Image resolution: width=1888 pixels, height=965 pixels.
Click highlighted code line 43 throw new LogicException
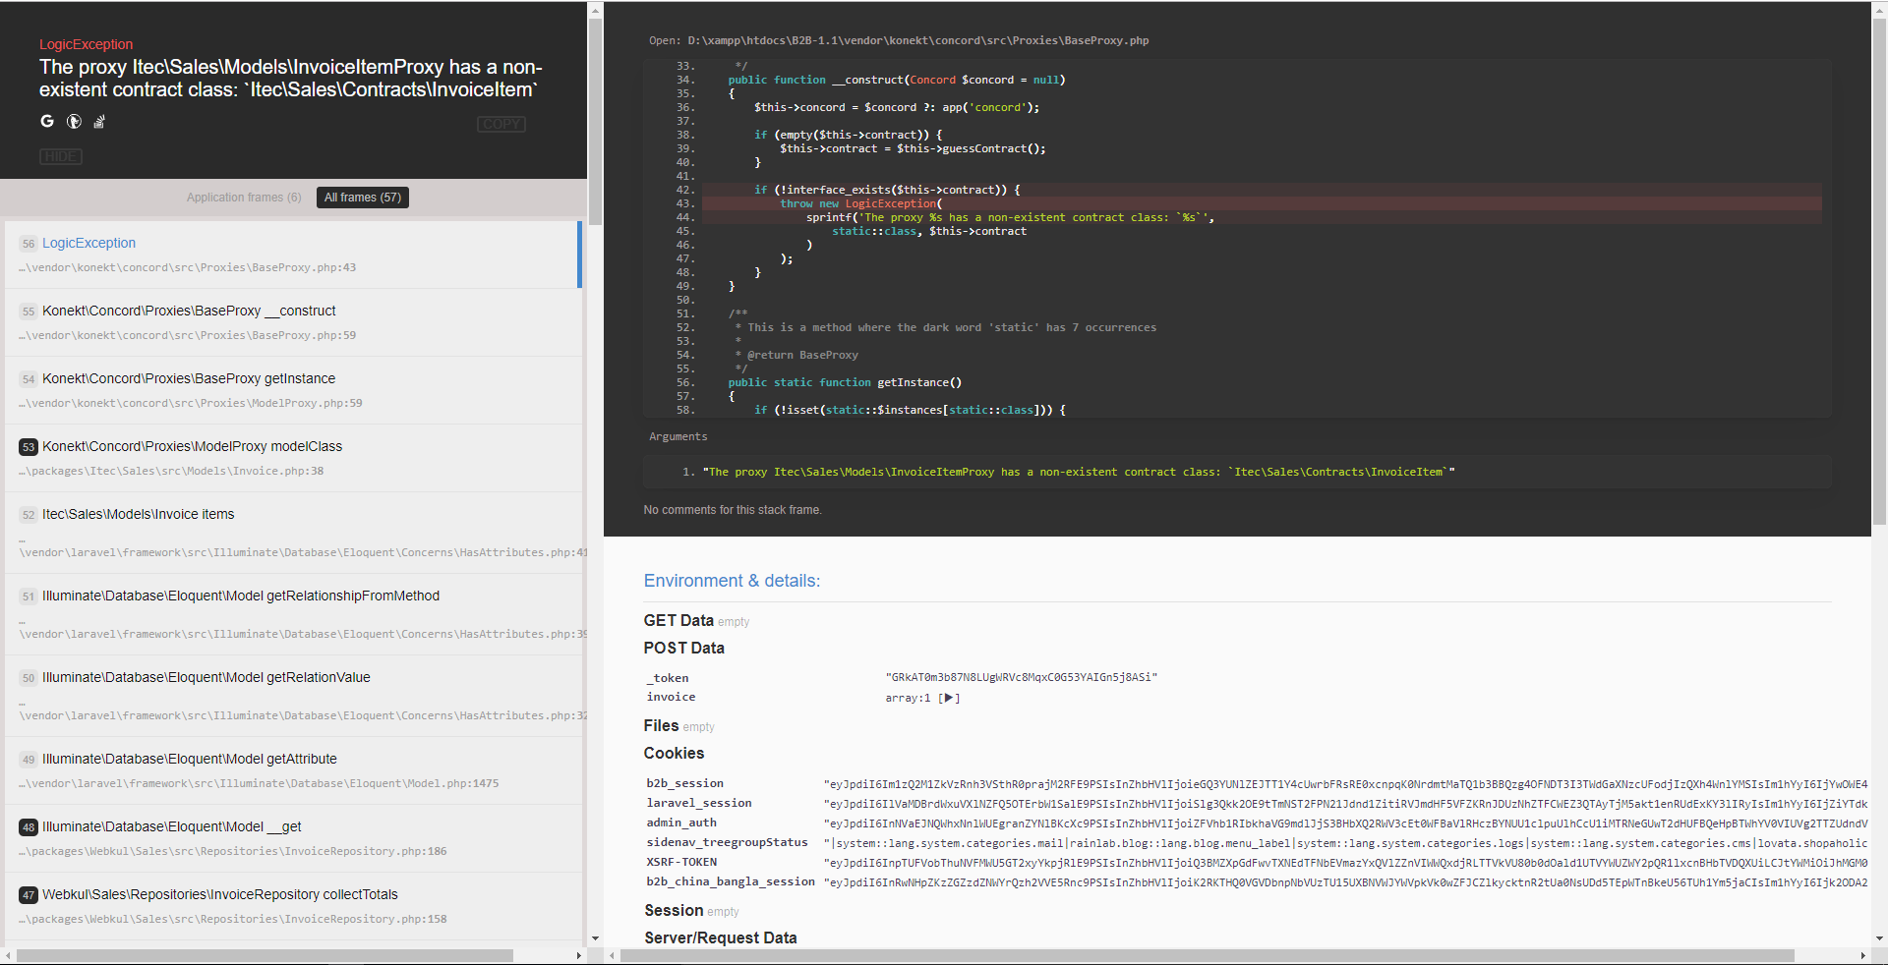1262,203
